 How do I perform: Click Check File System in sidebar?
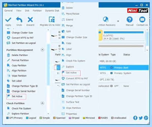[x=19, y=109]
